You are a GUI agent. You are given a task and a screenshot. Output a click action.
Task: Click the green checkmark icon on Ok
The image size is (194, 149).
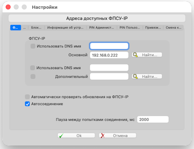(61, 136)
